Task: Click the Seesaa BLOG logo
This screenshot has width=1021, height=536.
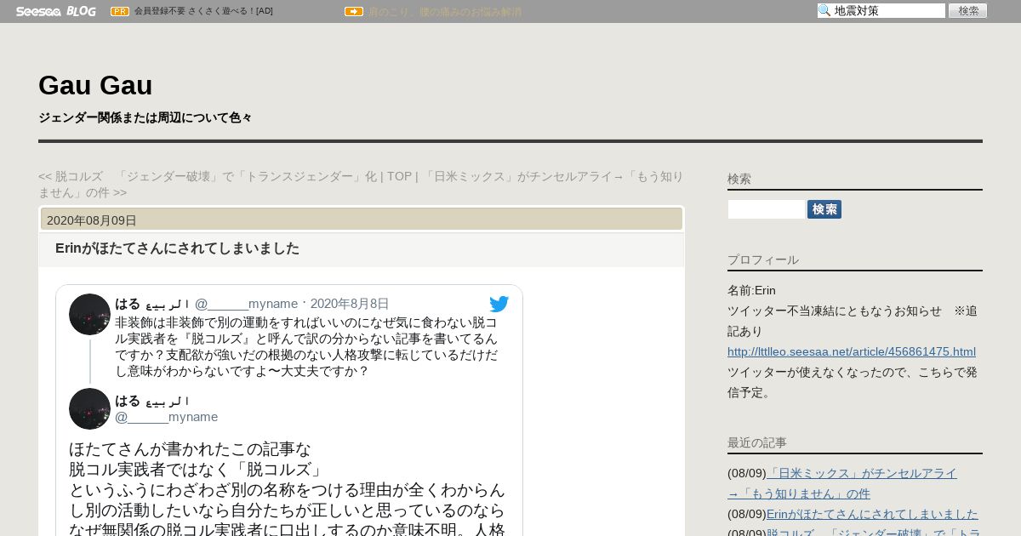Action: click(x=55, y=11)
